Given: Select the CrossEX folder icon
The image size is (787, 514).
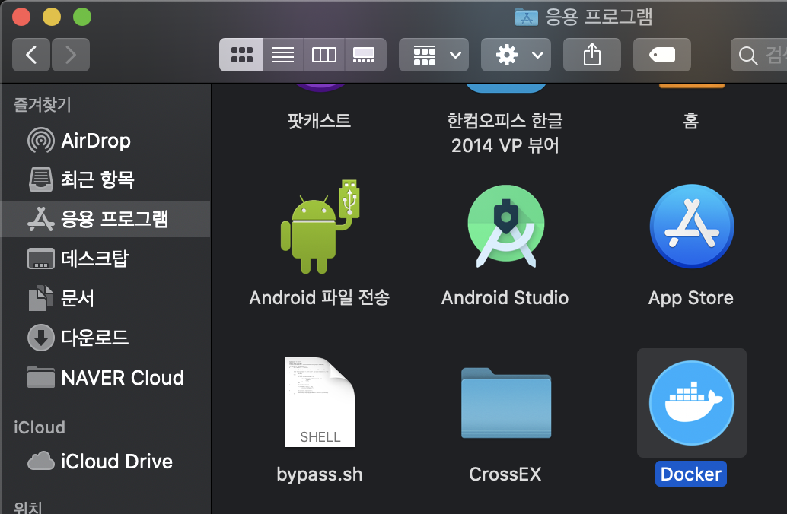Looking at the screenshot, I should pos(506,403).
